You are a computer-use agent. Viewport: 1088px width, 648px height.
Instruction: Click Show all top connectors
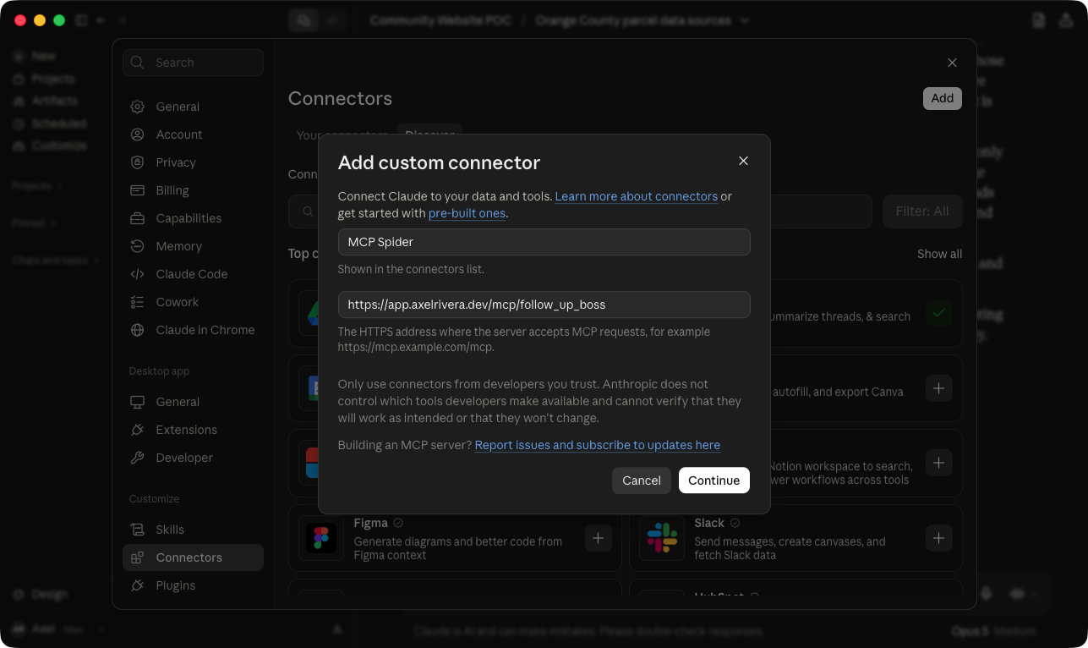point(939,254)
